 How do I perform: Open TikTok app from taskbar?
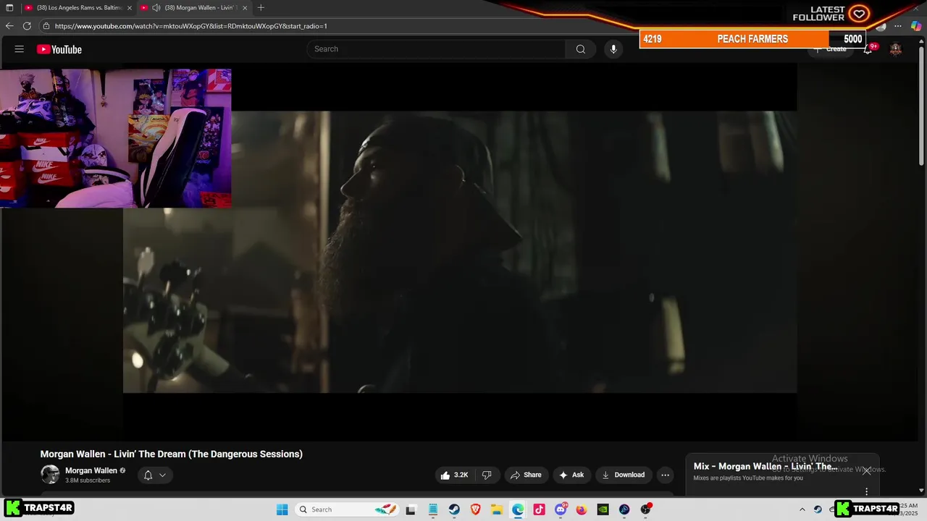point(539,509)
